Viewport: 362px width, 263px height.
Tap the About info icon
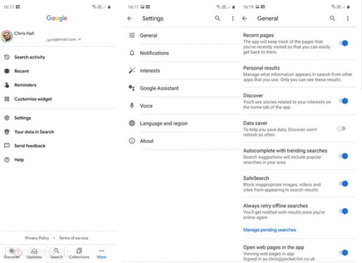(x=132, y=141)
